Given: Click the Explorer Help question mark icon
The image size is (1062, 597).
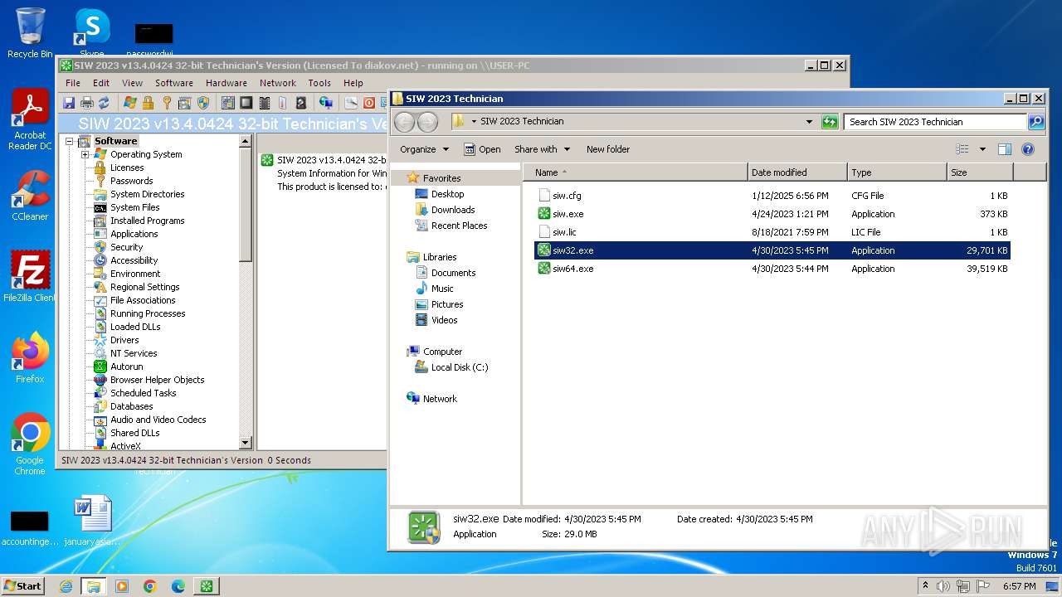Looking at the screenshot, I should [x=1028, y=149].
